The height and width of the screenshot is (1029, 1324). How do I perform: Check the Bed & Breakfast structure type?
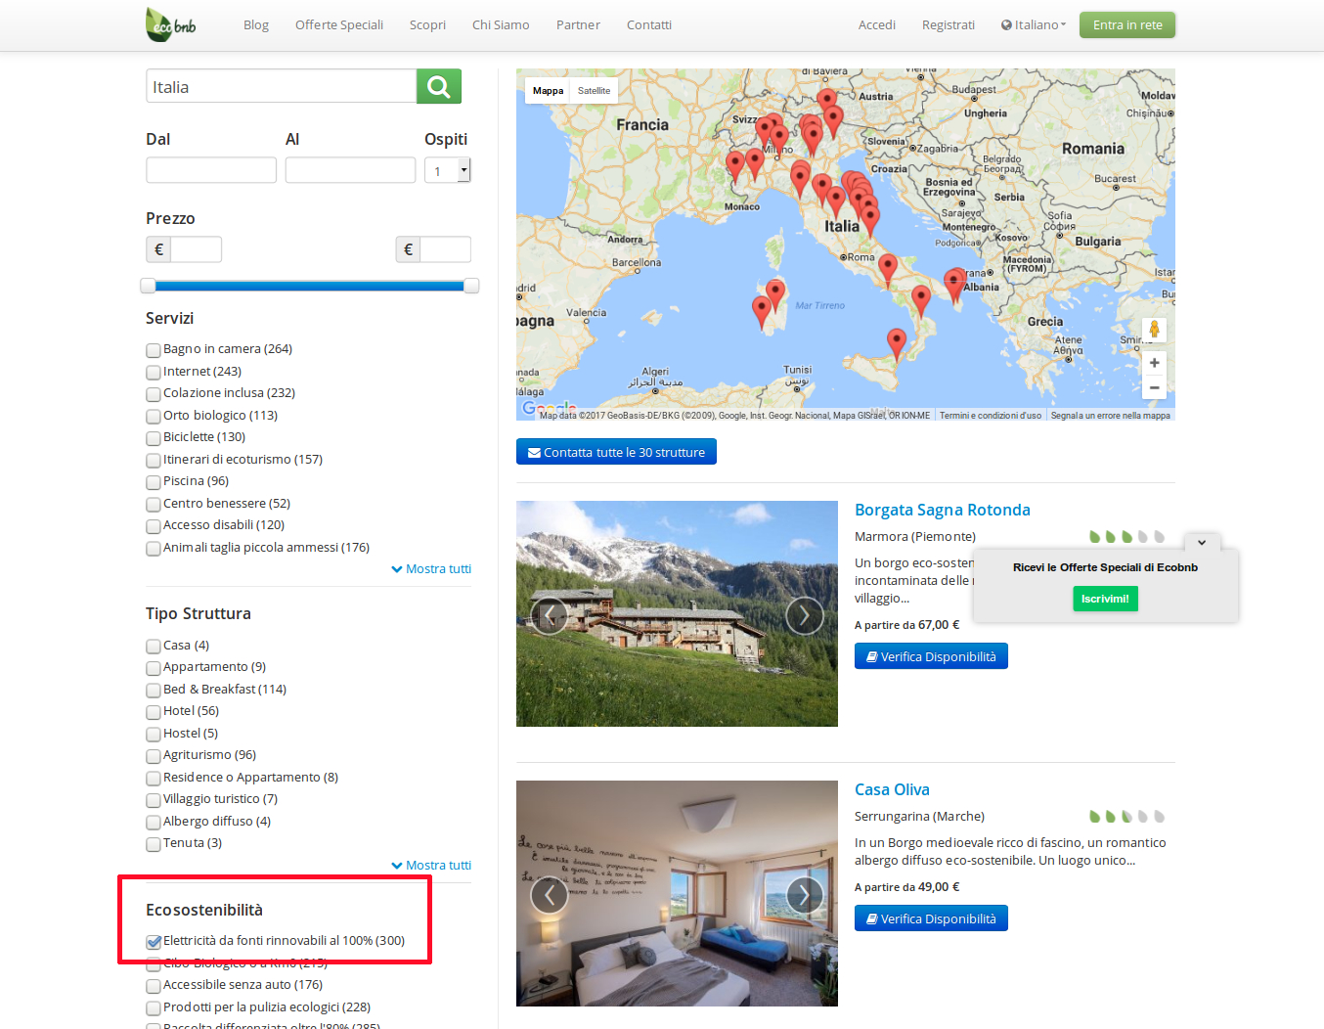154,691
